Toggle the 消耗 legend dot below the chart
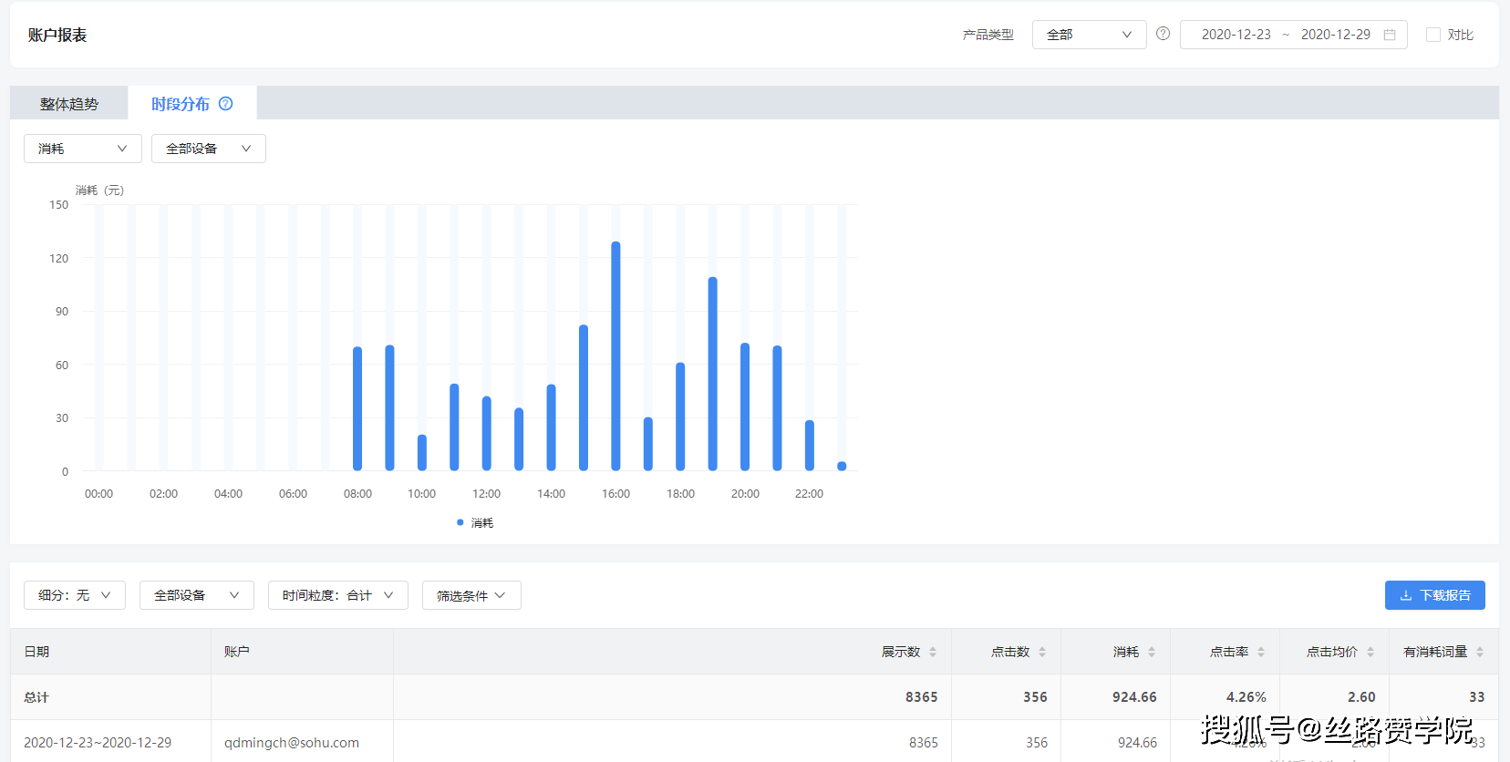This screenshot has width=1510, height=762. coord(460,522)
